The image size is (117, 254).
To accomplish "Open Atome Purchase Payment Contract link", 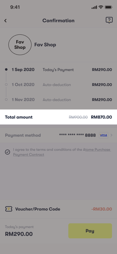I will tap(62, 152).
